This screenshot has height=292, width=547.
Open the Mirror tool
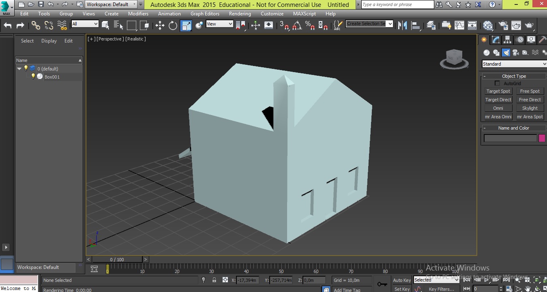tap(402, 26)
